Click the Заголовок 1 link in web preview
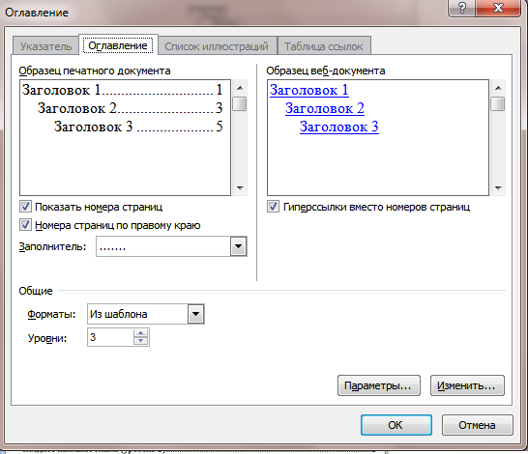528x454 pixels. 309,90
